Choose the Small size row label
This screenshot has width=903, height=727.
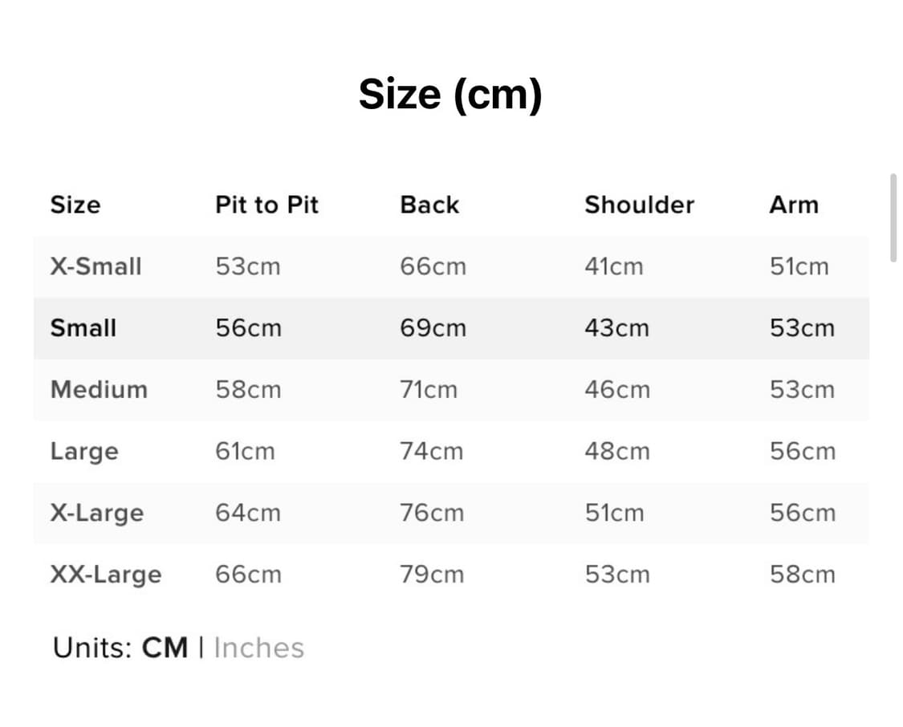[x=83, y=328]
